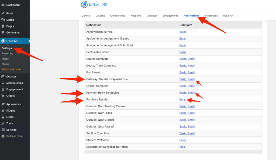The image size is (276, 160).
Task: Click the WordPress Settings sliders icon
Action: (3, 130)
